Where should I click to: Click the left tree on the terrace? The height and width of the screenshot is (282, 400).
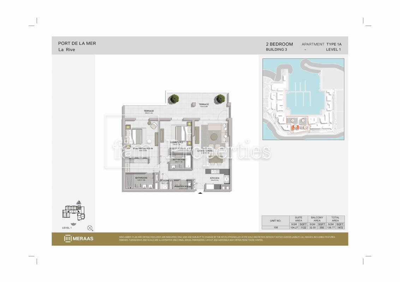click(x=174, y=99)
